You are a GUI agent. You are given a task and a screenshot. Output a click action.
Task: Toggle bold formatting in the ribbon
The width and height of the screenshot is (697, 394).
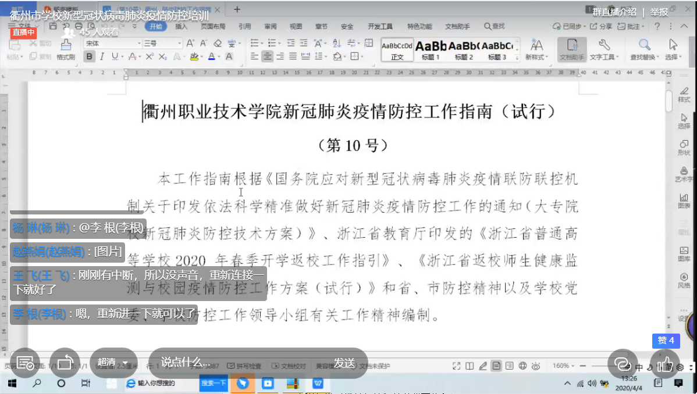89,56
